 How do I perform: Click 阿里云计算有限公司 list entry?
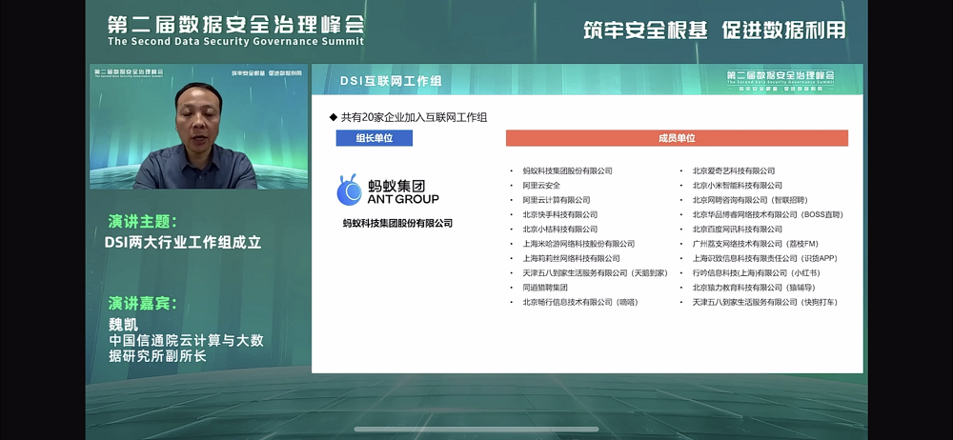pyautogui.click(x=557, y=200)
